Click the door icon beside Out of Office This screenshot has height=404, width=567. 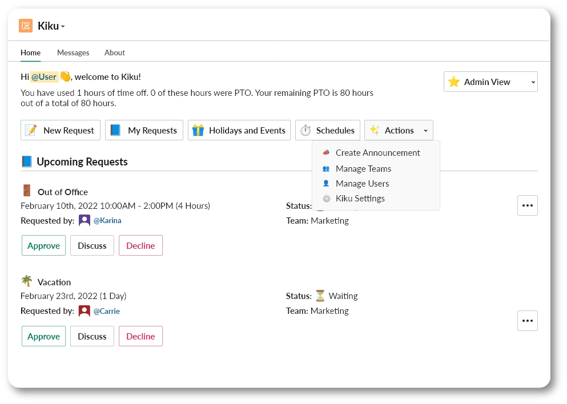pos(26,191)
